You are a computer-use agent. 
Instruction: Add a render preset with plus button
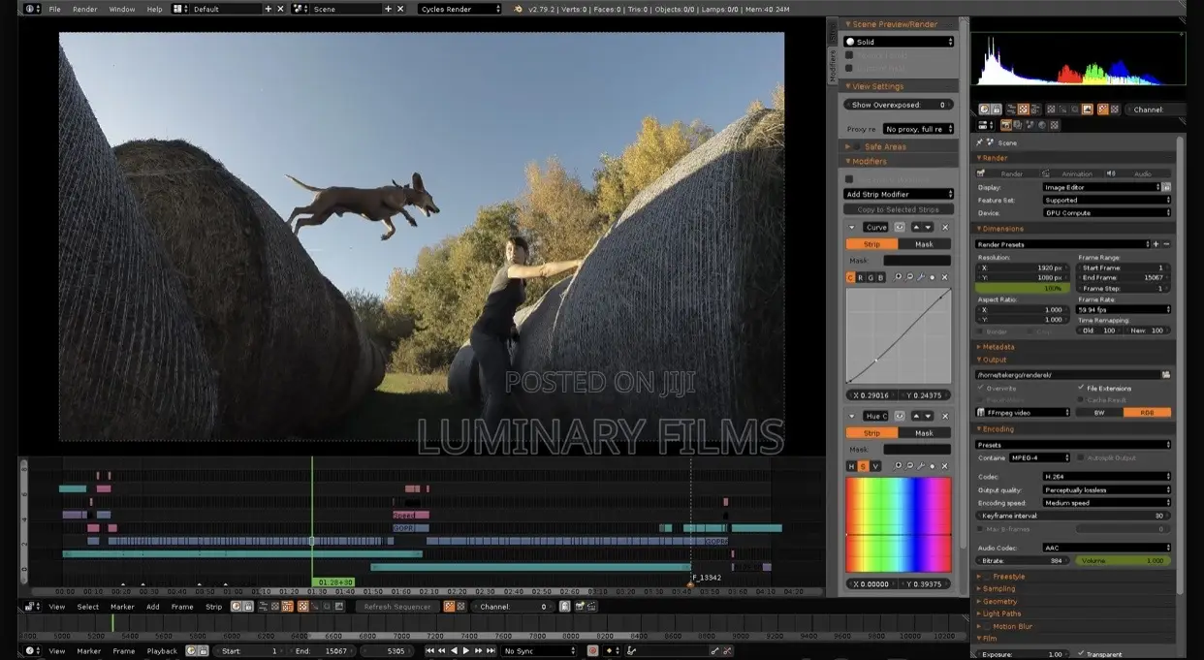point(1157,244)
